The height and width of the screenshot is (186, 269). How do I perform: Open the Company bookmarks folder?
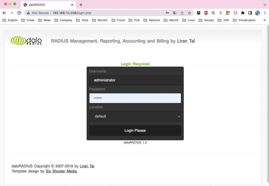pos(63,20)
